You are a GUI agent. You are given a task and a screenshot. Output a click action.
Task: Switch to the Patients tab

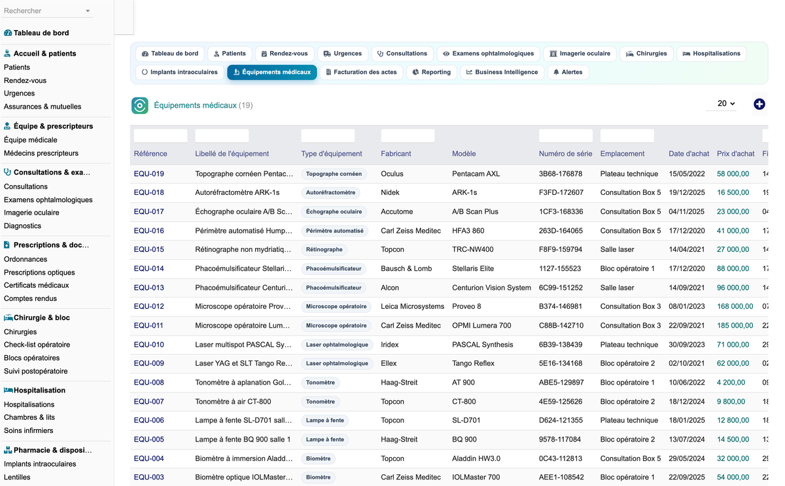coord(230,54)
